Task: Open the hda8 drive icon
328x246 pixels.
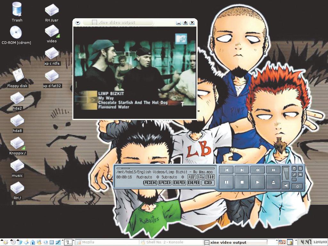Action: click(x=17, y=123)
